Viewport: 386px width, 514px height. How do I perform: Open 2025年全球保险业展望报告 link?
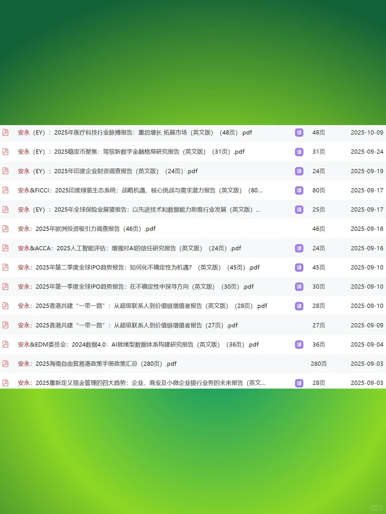pyautogui.click(x=139, y=210)
